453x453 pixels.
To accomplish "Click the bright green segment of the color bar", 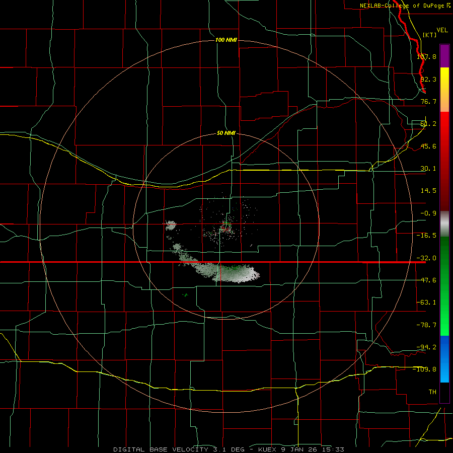I will tap(444, 286).
